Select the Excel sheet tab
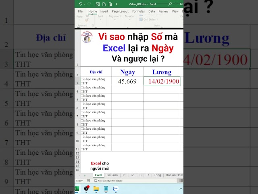This screenshot has height=194, width=258. pyautogui.click(x=98, y=175)
